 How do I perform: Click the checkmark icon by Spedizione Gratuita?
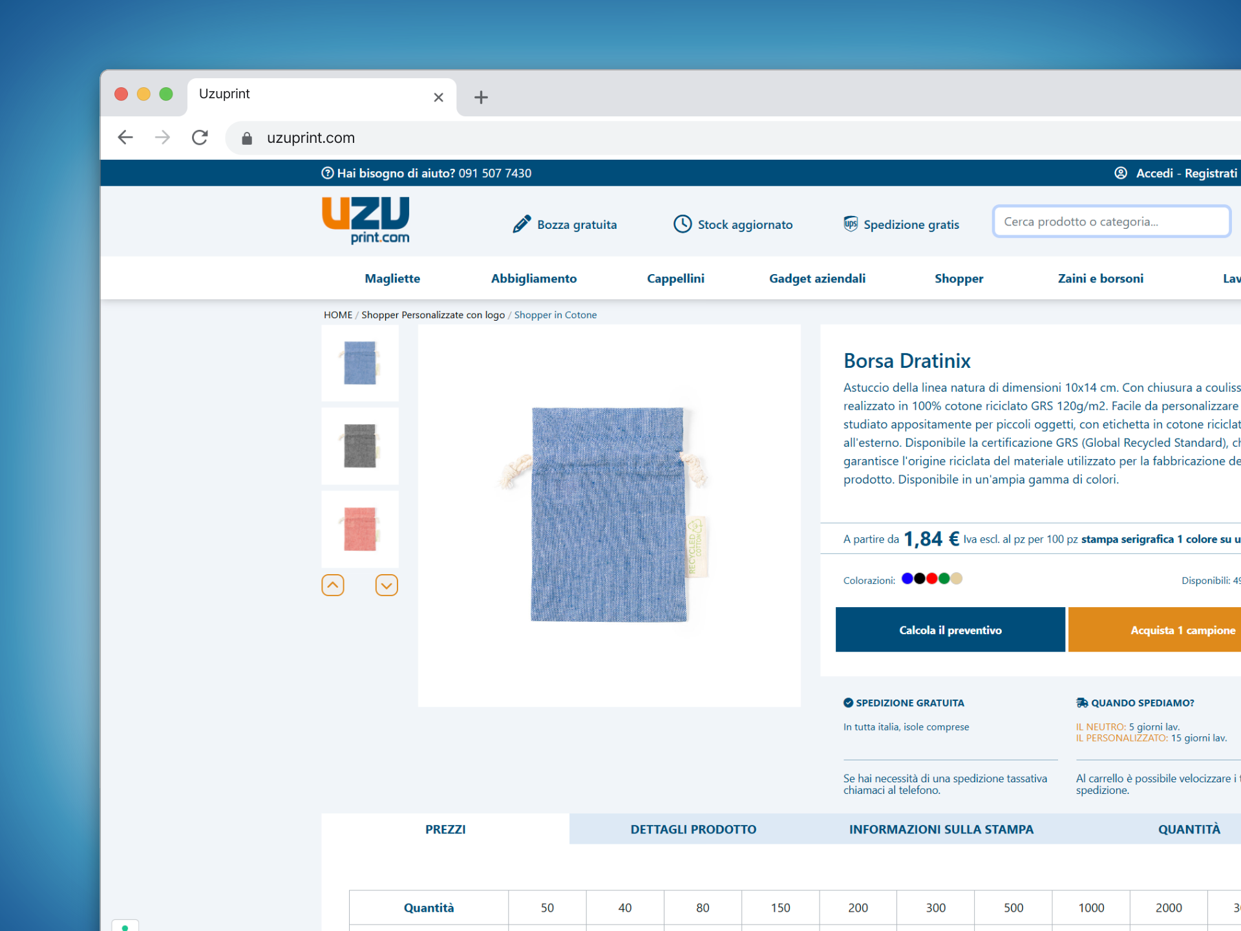(x=848, y=703)
